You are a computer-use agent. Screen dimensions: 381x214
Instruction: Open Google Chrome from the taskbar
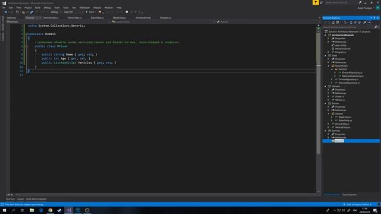(50, 210)
